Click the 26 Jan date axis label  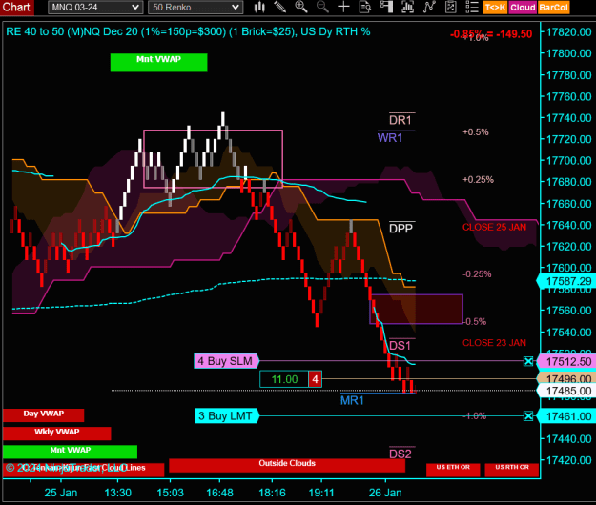[385, 493]
